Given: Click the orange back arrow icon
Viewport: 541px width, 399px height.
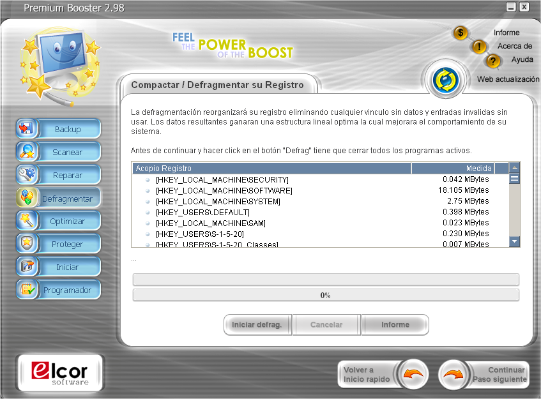Looking at the screenshot, I should pyautogui.click(x=413, y=374).
